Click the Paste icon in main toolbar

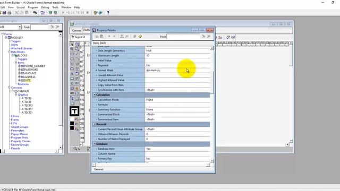27,13
